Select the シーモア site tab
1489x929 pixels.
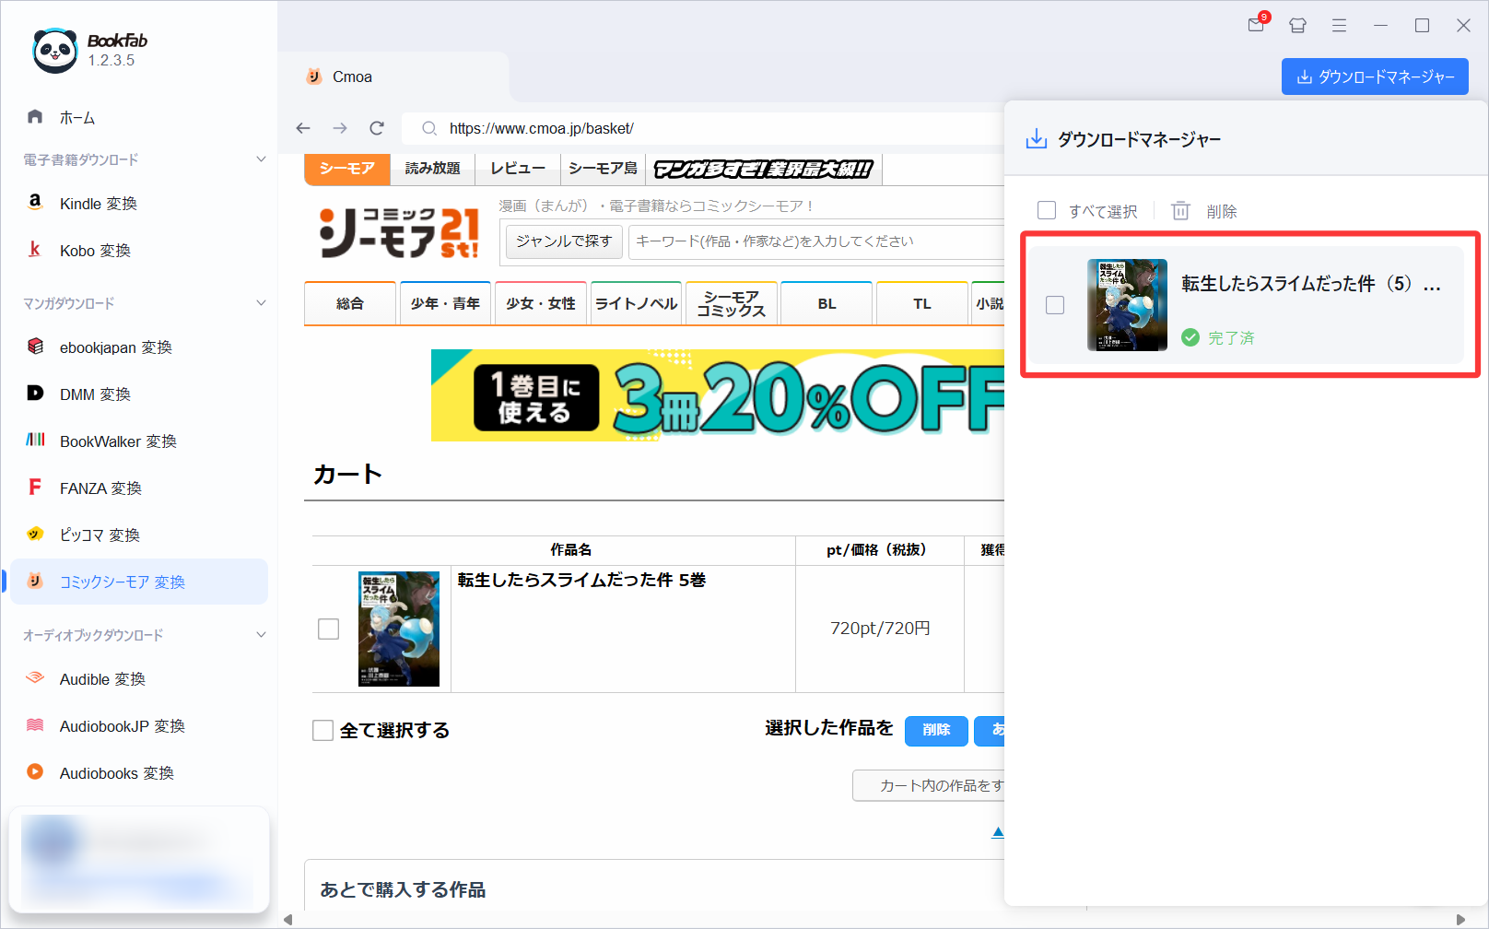click(x=347, y=169)
